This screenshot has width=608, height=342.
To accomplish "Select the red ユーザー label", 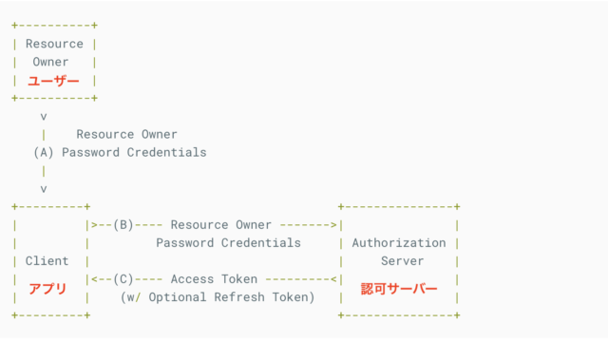I will click(x=53, y=81).
